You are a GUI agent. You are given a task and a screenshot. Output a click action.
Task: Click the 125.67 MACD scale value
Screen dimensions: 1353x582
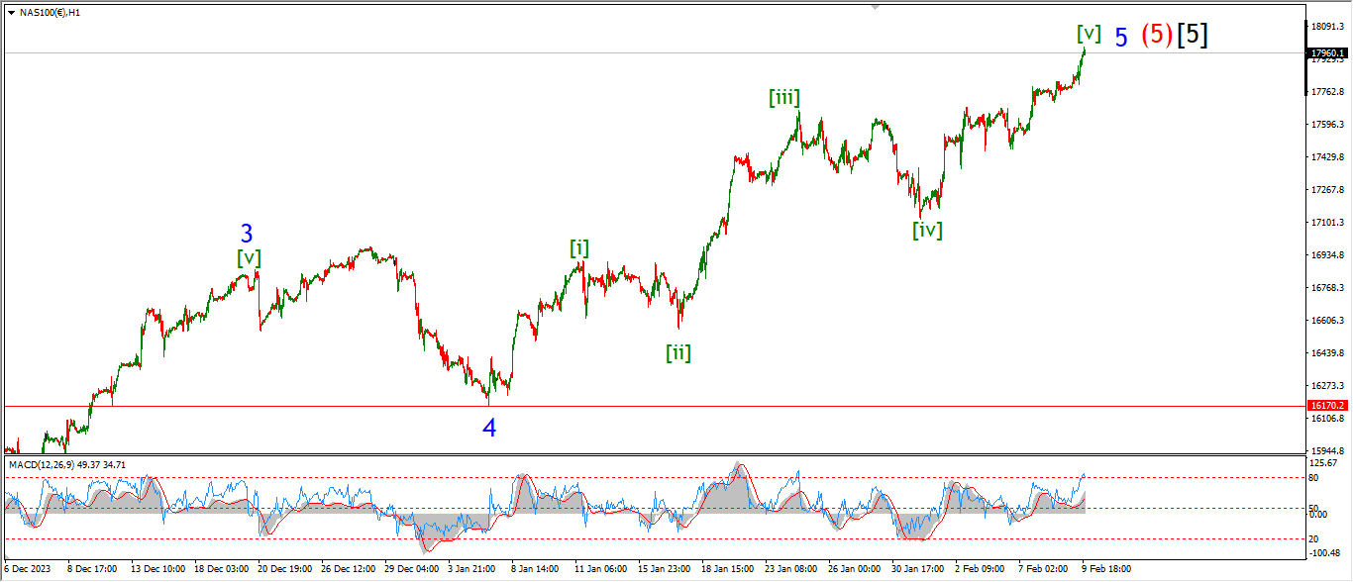tap(1324, 463)
